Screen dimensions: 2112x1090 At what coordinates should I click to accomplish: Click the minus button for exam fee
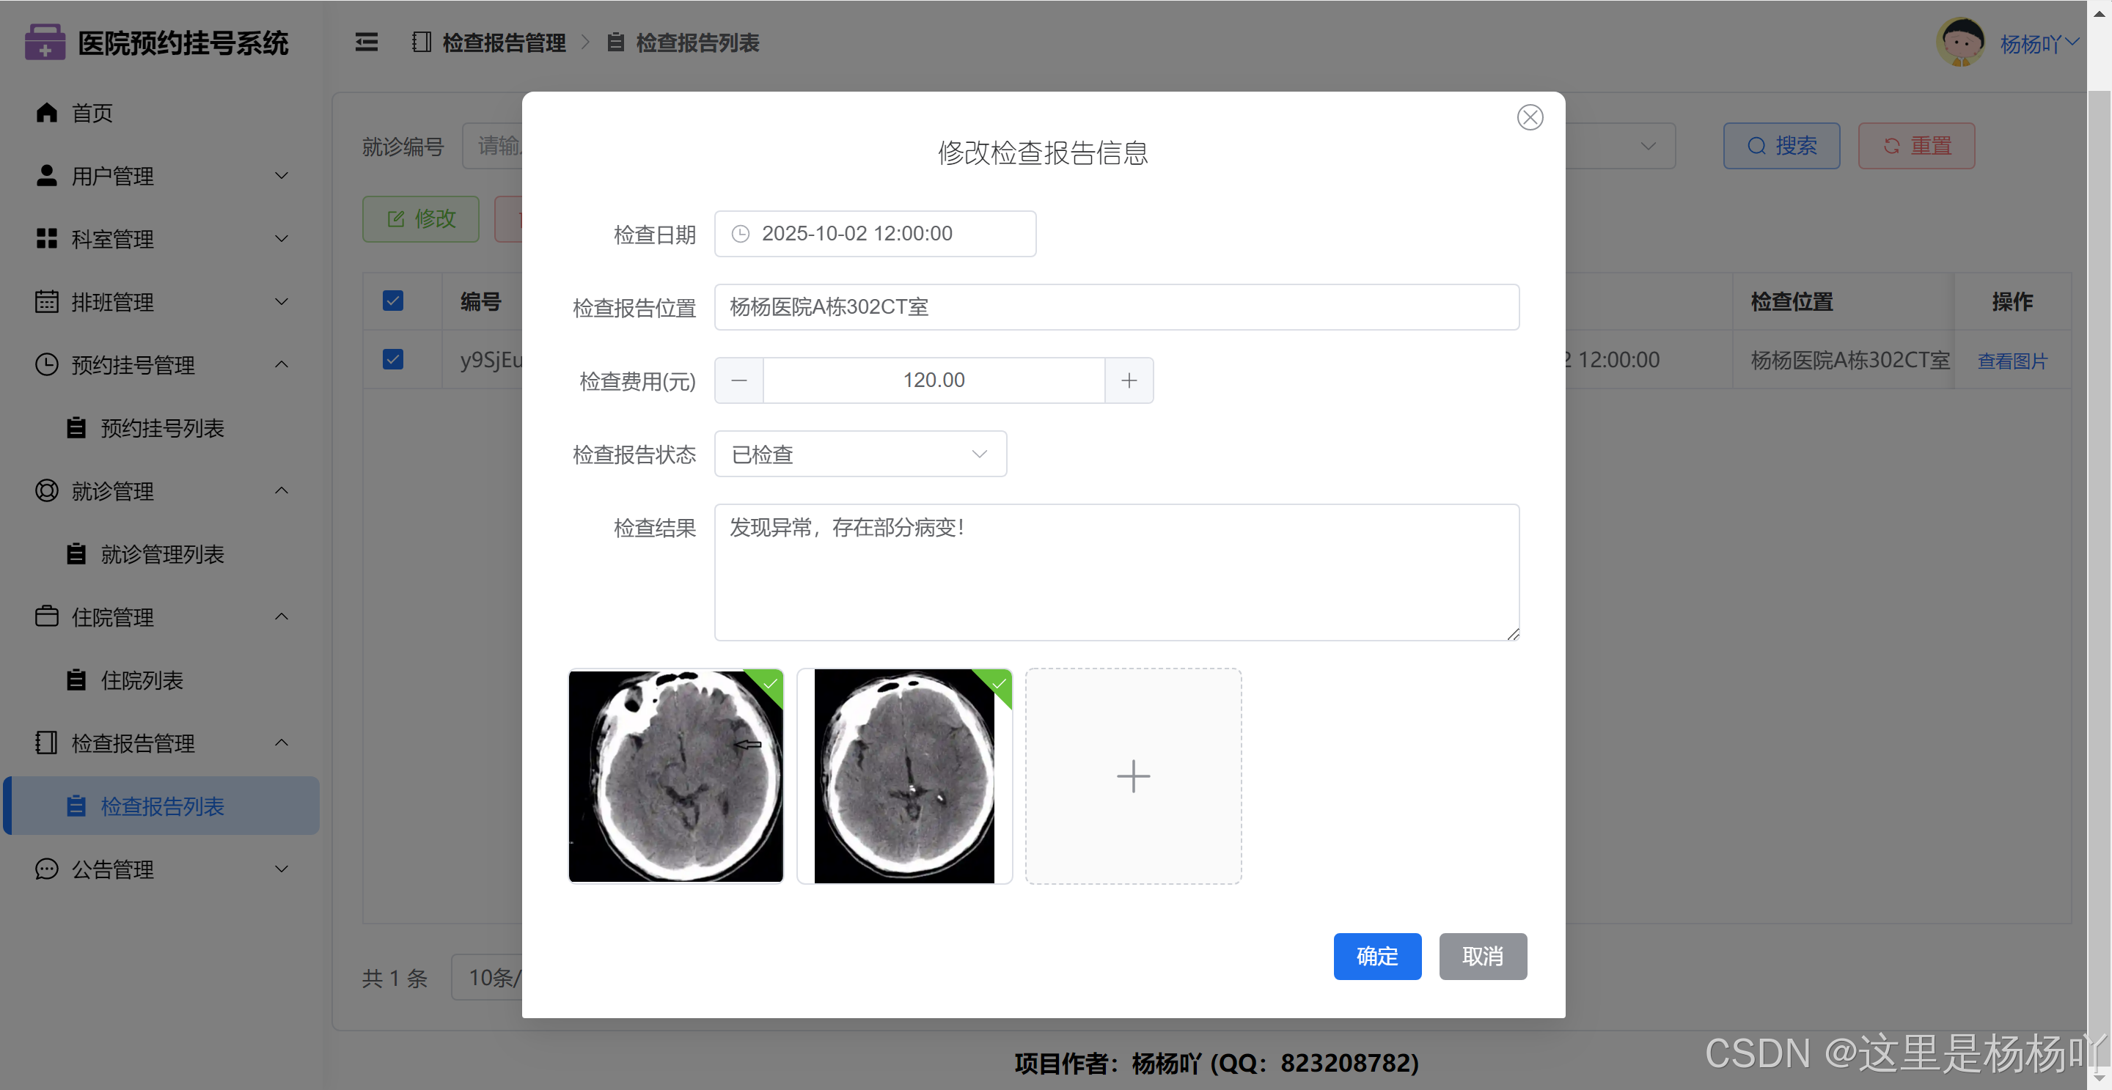click(738, 380)
